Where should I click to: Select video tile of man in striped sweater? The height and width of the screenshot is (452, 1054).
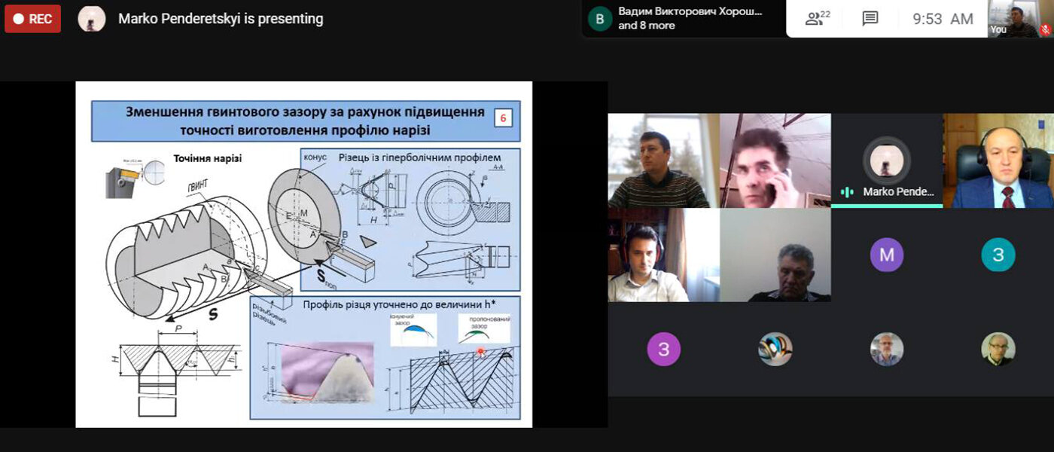(x=663, y=160)
